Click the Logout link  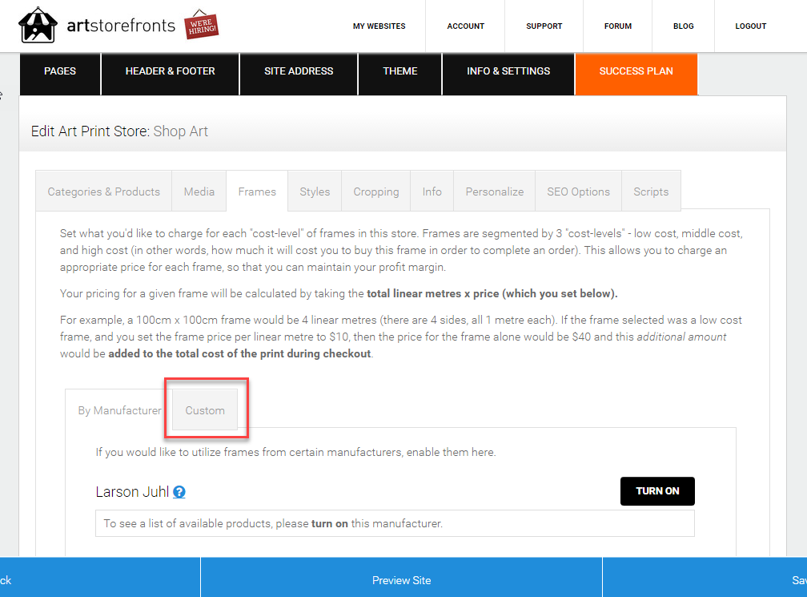click(750, 26)
